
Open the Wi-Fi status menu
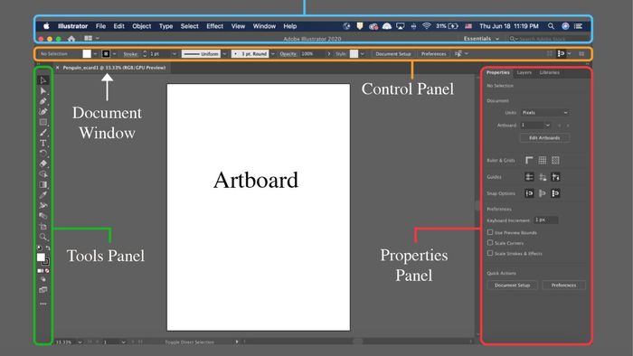point(427,26)
